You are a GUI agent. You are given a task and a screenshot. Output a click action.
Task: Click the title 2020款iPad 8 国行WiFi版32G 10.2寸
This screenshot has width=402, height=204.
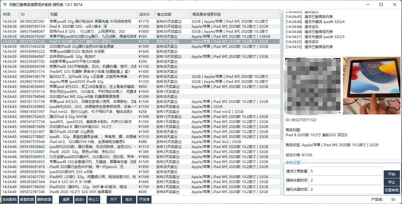(x=80, y=126)
